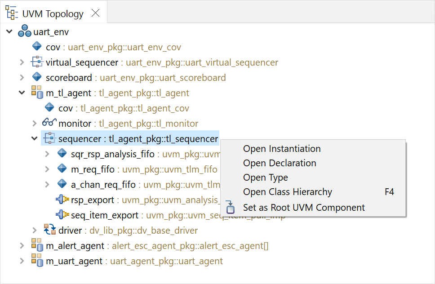The image size is (435, 284).
Task: Click the driver component icon
Action: click(50, 229)
